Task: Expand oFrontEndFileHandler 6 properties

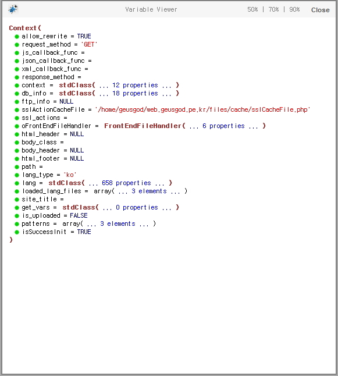Action: (x=185, y=126)
